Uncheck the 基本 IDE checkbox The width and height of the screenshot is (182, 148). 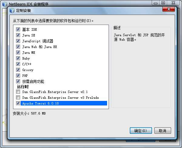pyautogui.click(x=18, y=29)
